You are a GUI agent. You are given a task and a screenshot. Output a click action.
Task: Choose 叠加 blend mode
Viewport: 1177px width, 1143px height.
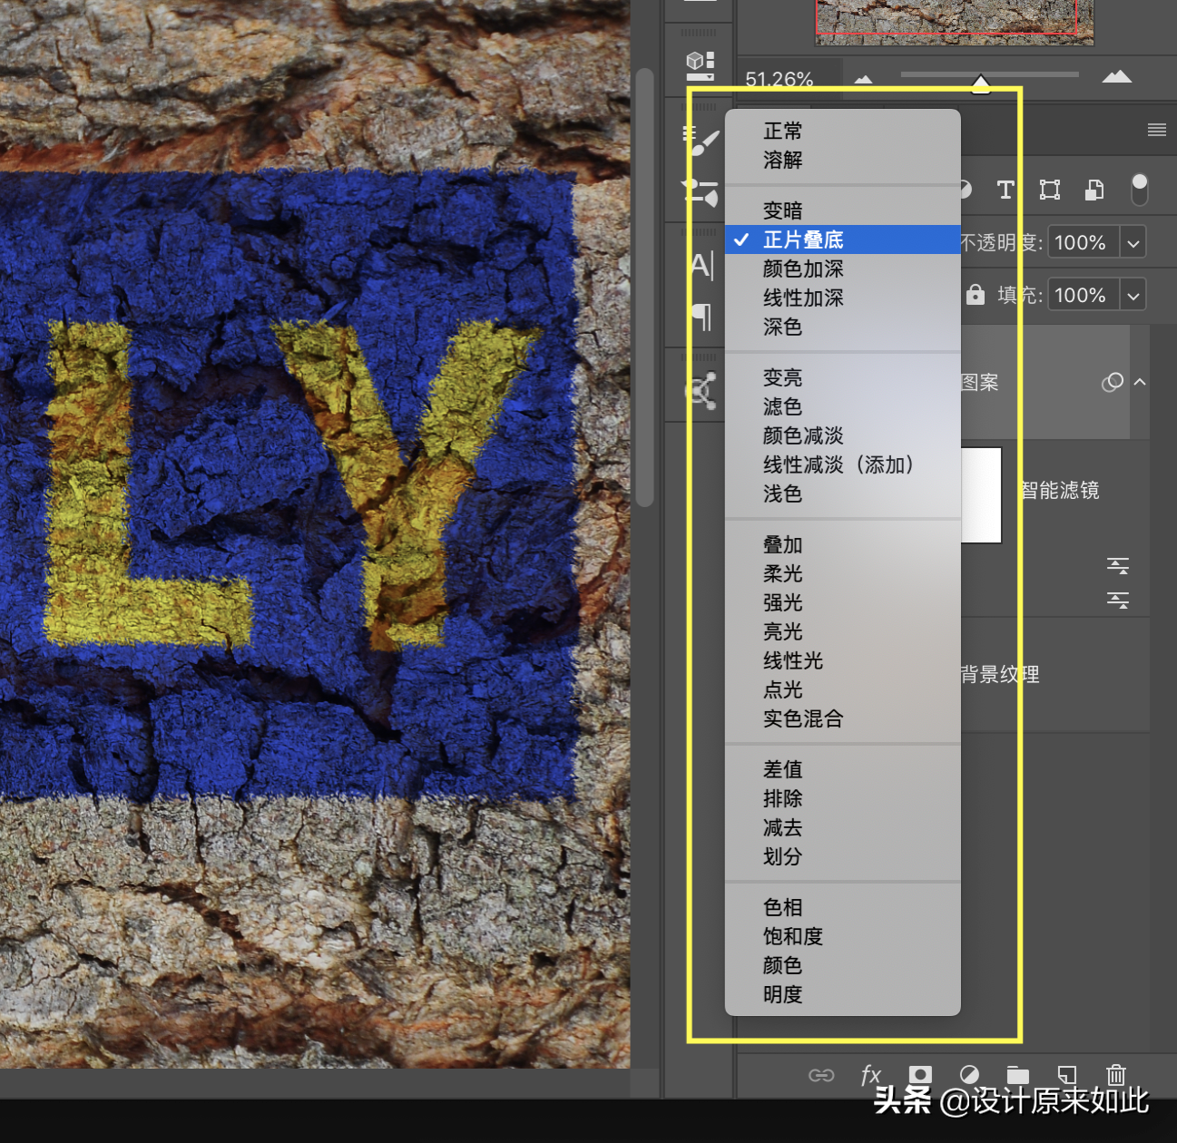(842, 544)
